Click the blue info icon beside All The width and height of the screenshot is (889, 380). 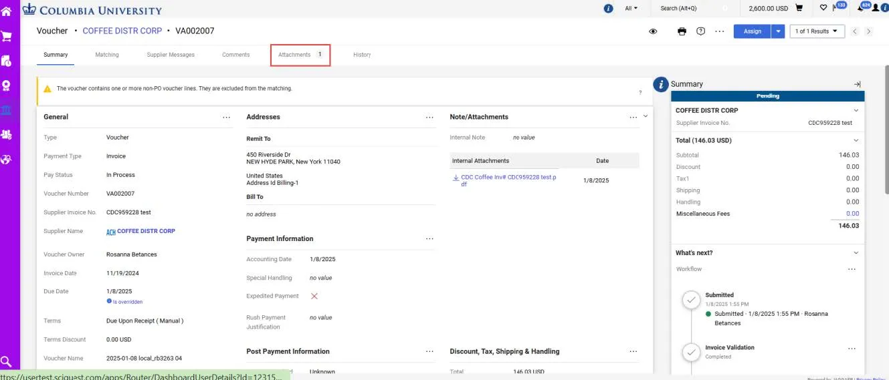point(608,9)
